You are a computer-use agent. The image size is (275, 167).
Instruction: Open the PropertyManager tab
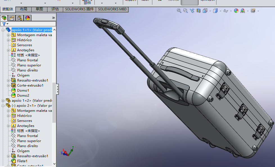(x=12, y=18)
